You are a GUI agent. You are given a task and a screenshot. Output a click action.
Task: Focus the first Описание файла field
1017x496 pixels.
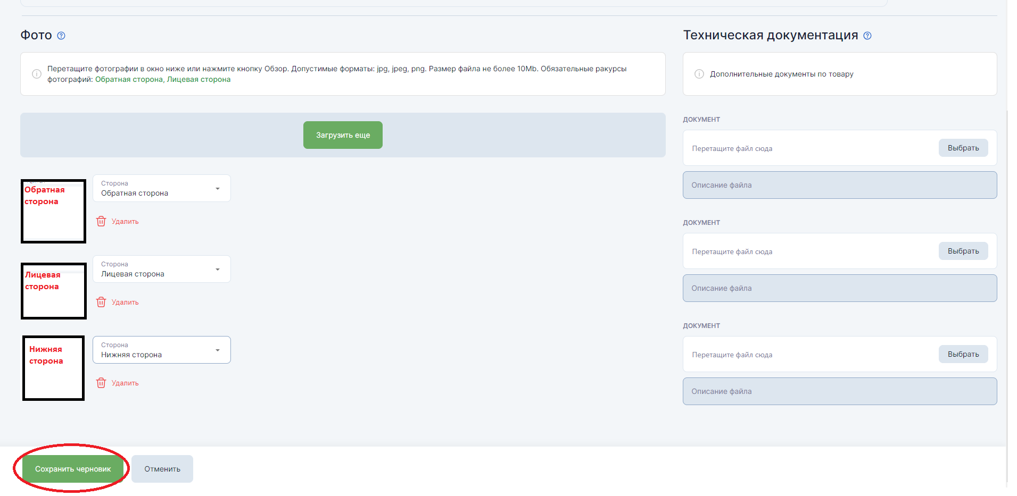point(840,185)
